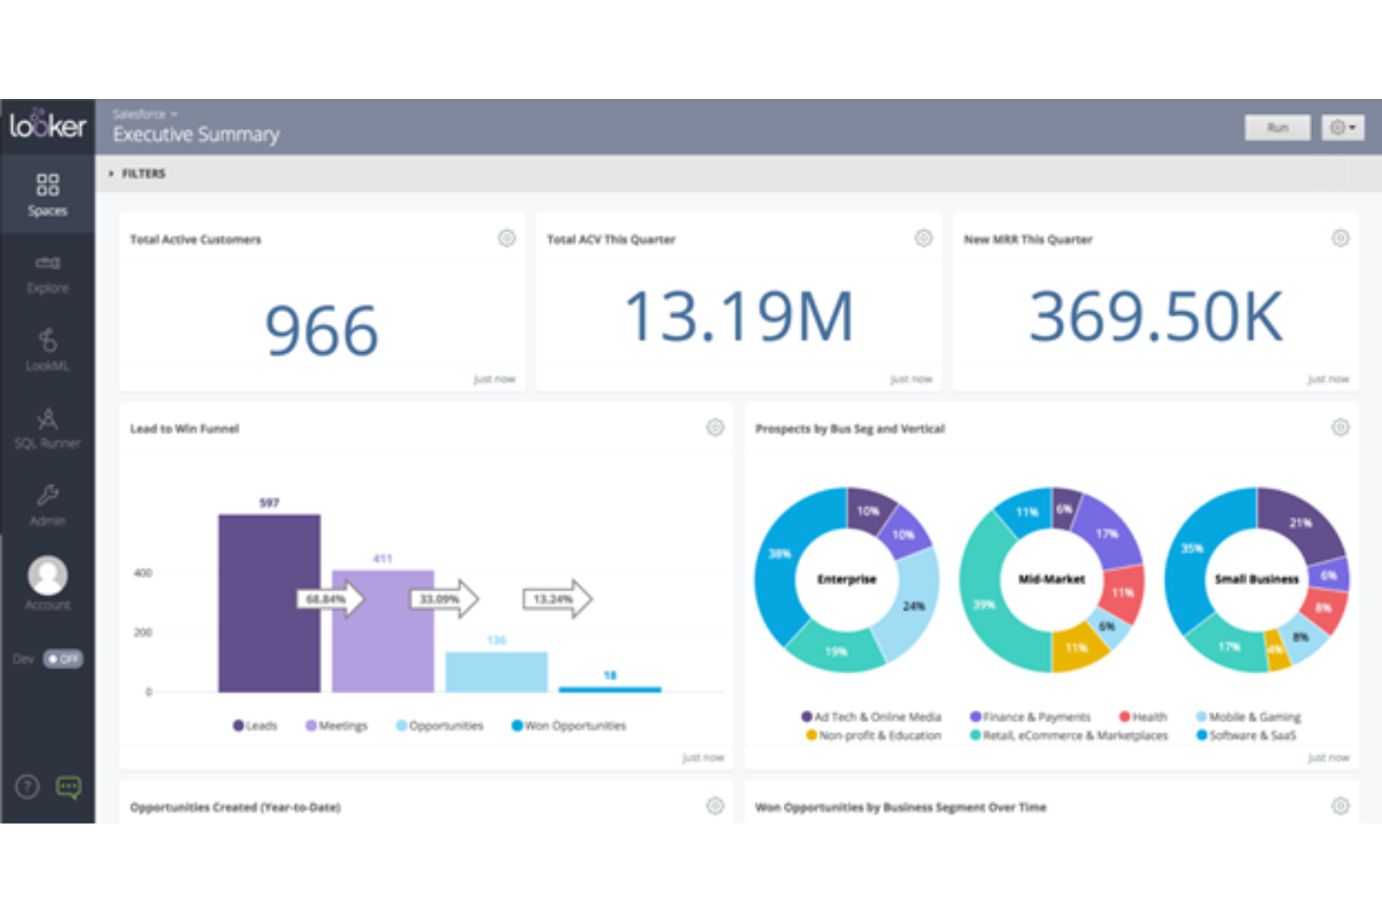Viewport: 1382px width, 922px height.
Task: Toggle Dev mode off switch
Action: coord(62,659)
